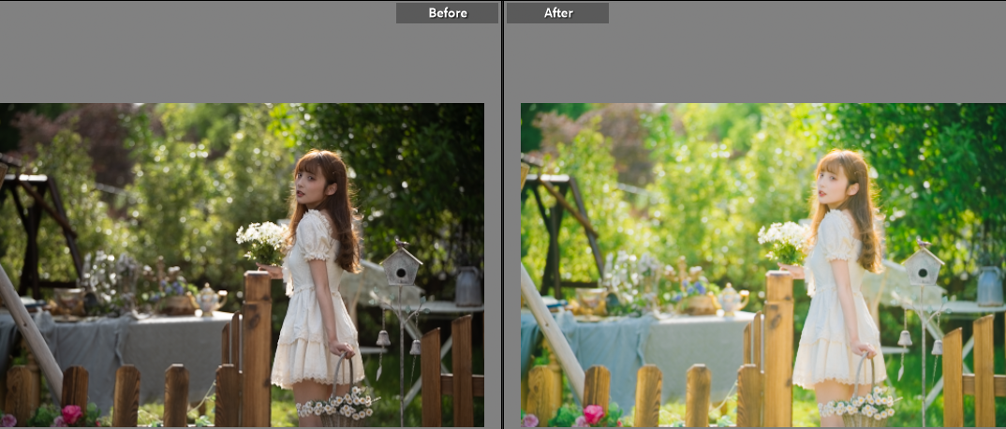Click the metal jug in the After image

click(x=989, y=286)
